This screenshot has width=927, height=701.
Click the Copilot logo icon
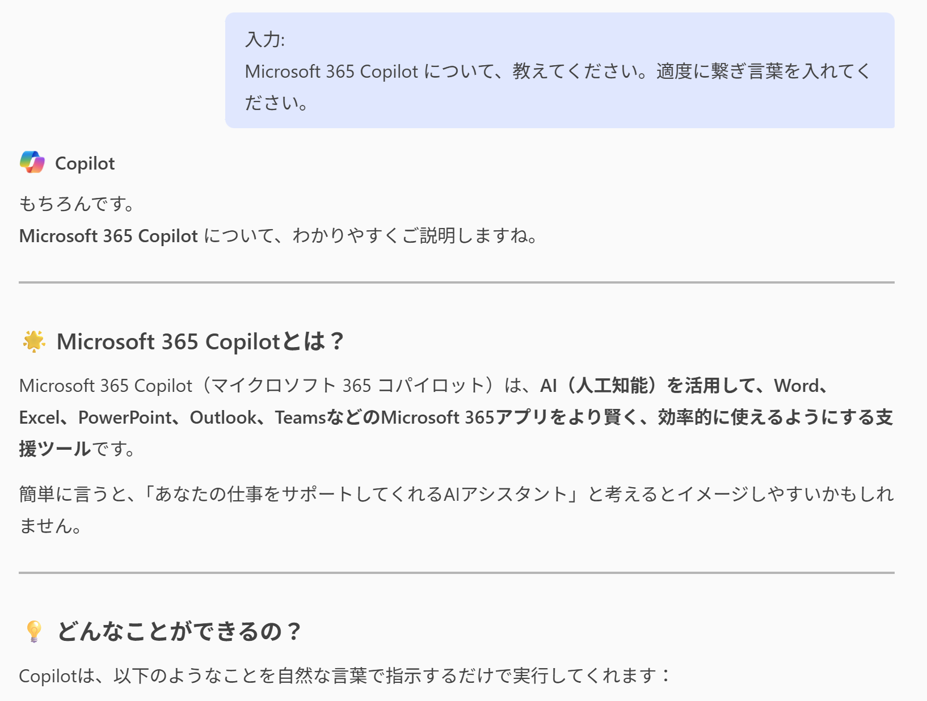click(x=32, y=163)
